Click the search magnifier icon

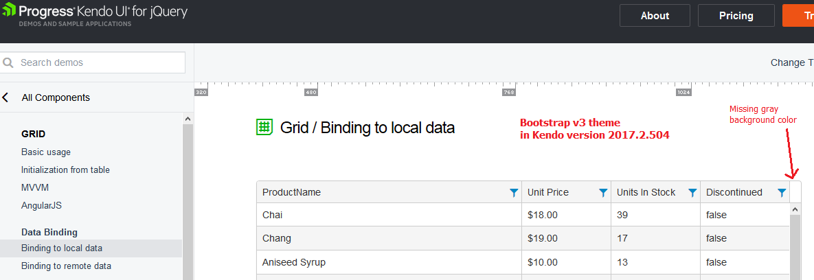[x=9, y=62]
